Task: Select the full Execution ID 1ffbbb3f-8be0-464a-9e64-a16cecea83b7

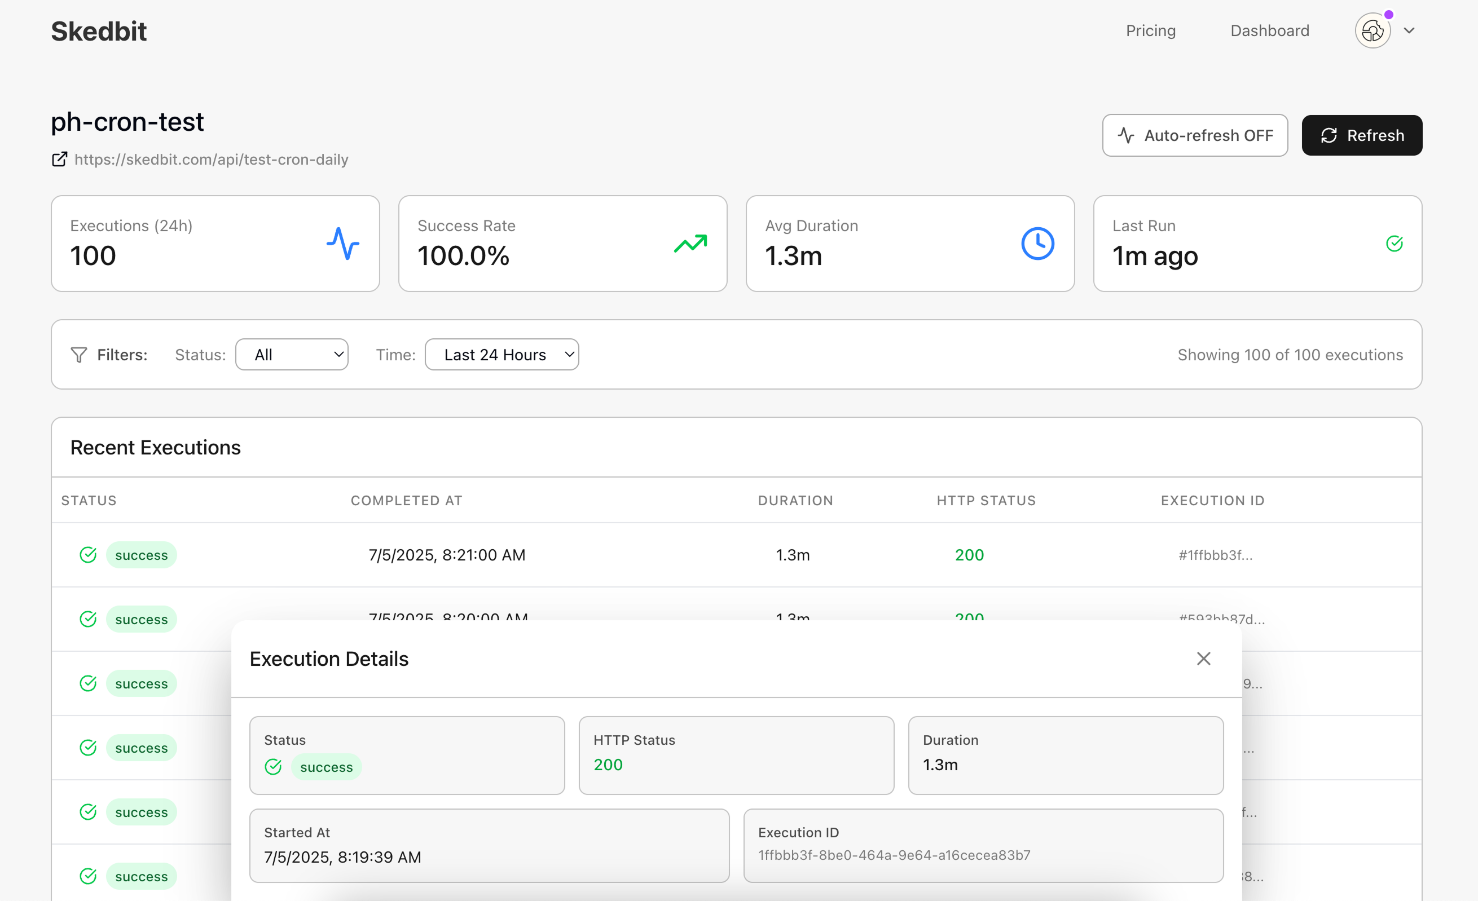Action: (x=894, y=855)
